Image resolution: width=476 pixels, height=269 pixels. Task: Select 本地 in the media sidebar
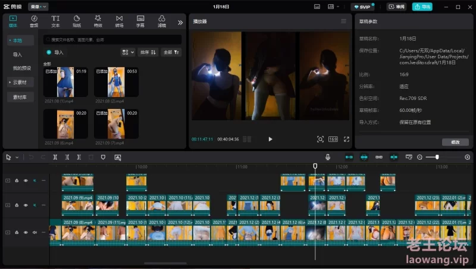click(20, 40)
